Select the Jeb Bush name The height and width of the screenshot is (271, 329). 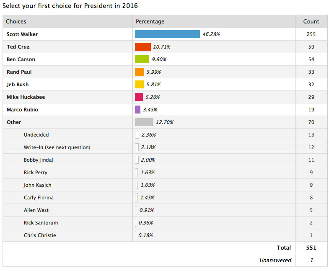(18, 85)
